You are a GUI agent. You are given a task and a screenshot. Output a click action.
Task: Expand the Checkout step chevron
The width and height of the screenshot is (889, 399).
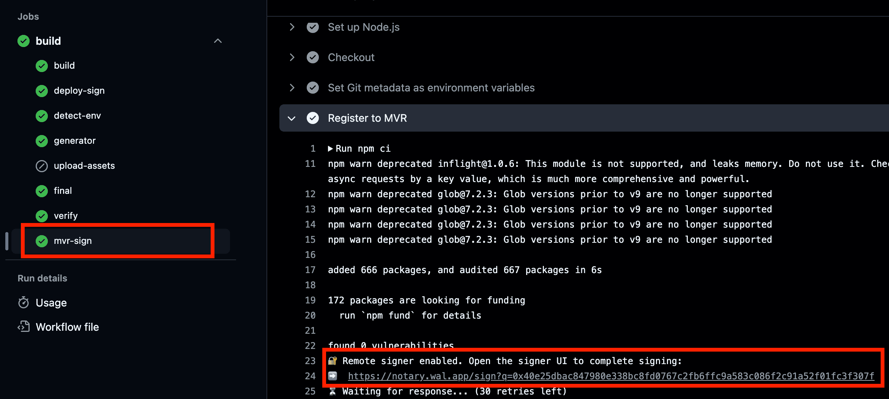pyautogui.click(x=292, y=57)
